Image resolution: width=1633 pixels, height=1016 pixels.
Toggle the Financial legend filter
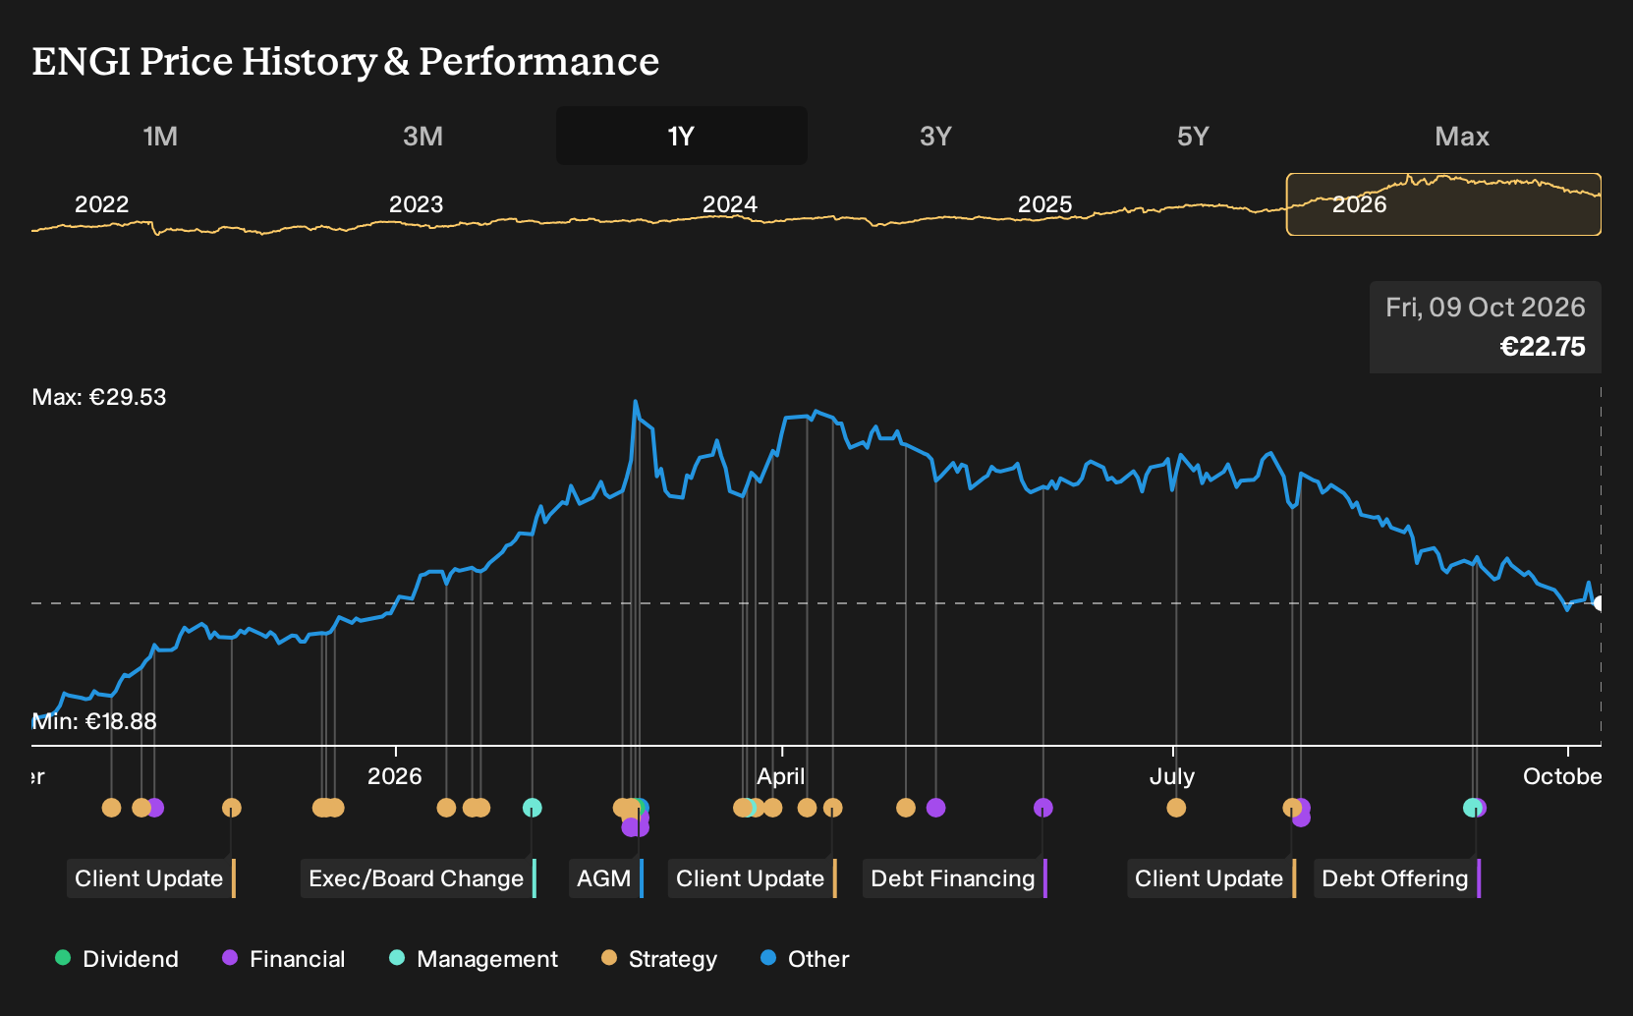coord(284,959)
